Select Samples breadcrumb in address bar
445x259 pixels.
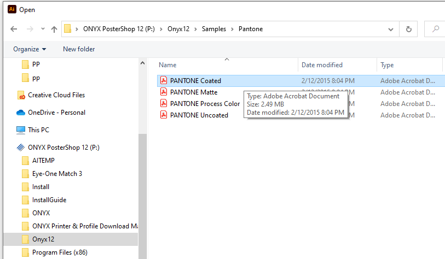[x=214, y=29]
